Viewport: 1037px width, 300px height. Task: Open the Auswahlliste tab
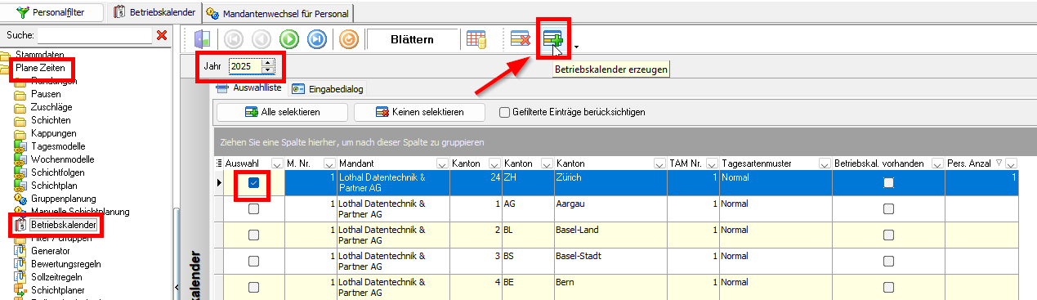point(249,88)
